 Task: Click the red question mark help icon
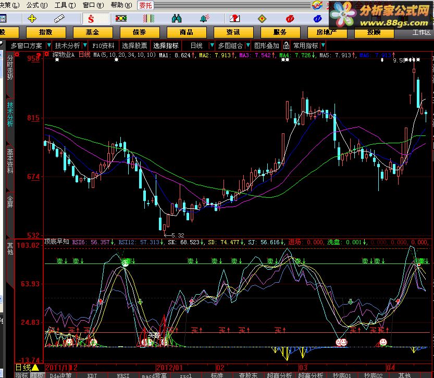pyautogui.click(x=234, y=19)
